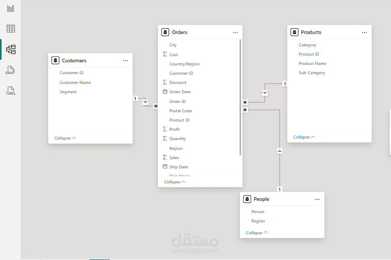The image size is (391, 260).
Task: Click the Orders table vertical scrollbar
Action: point(240,98)
